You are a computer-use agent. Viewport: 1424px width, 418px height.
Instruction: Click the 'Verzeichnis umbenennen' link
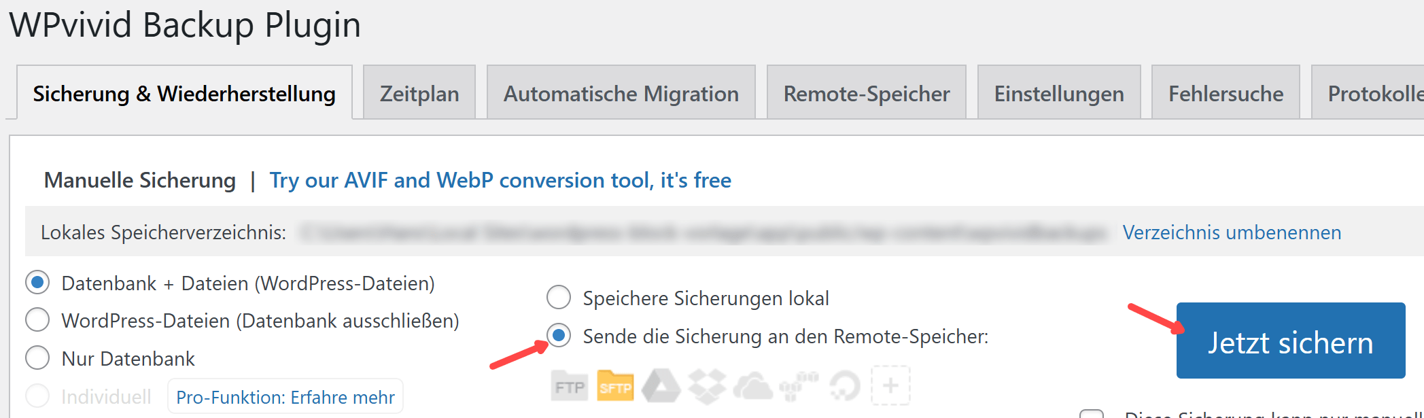coord(1232,232)
